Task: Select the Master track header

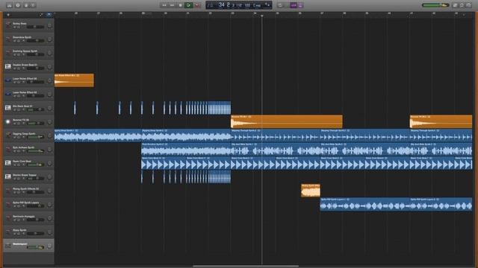Action: click(x=28, y=246)
